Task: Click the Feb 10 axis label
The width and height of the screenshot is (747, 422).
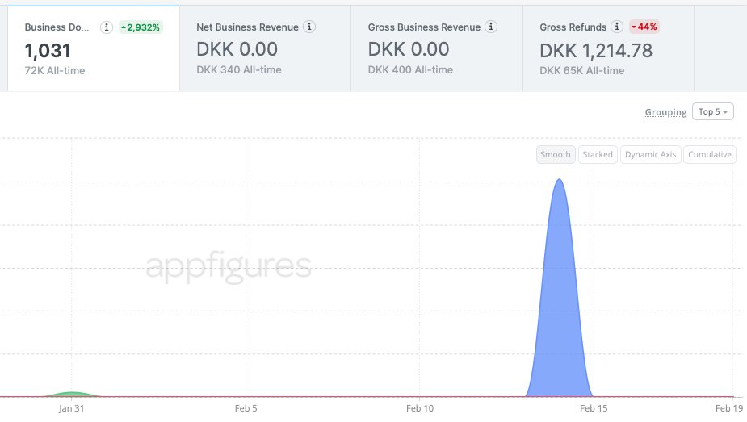Action: coord(420,408)
